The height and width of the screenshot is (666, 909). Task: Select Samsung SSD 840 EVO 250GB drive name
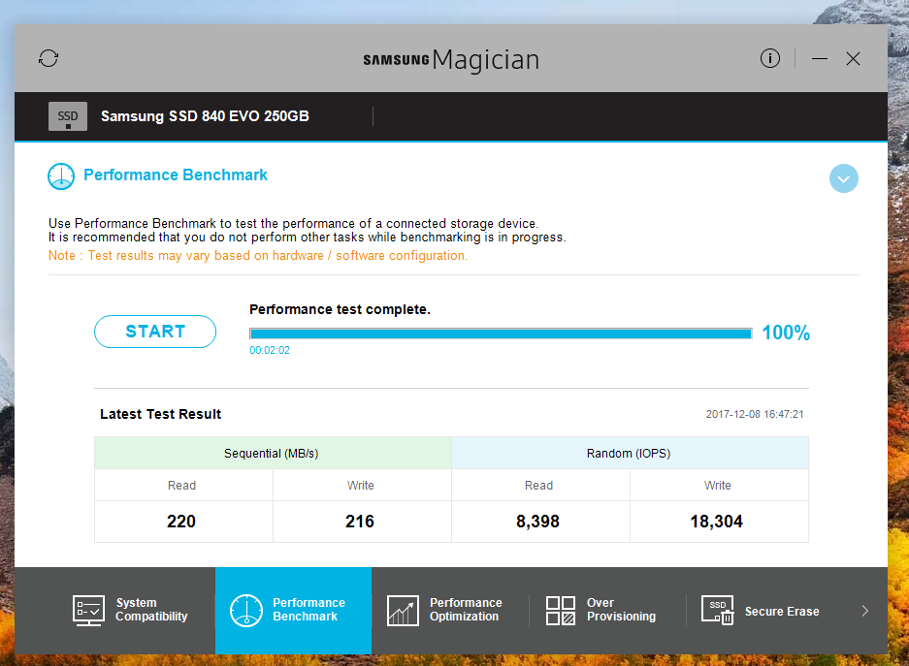point(205,116)
